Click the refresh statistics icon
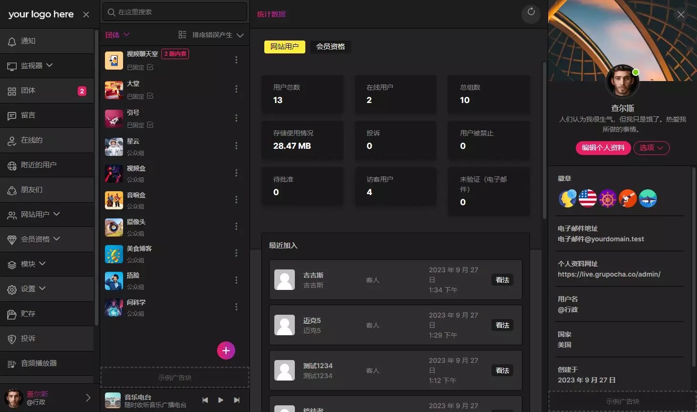 (x=531, y=12)
